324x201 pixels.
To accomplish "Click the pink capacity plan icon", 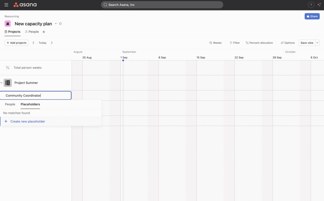I will 8,24.
